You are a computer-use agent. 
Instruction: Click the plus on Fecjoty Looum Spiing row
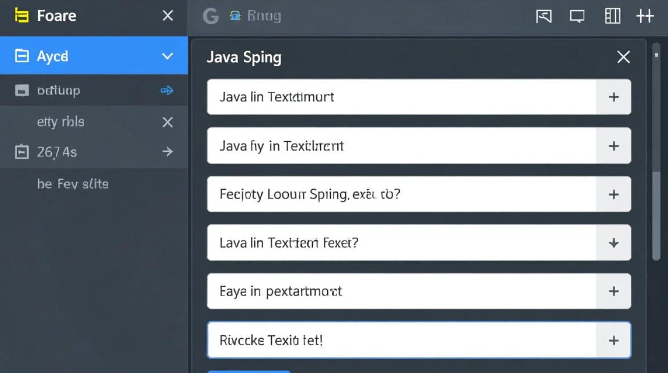(x=614, y=194)
